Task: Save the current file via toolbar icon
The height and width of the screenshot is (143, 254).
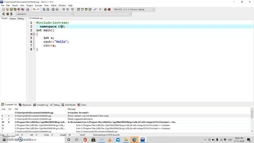Action: pos(11,10)
